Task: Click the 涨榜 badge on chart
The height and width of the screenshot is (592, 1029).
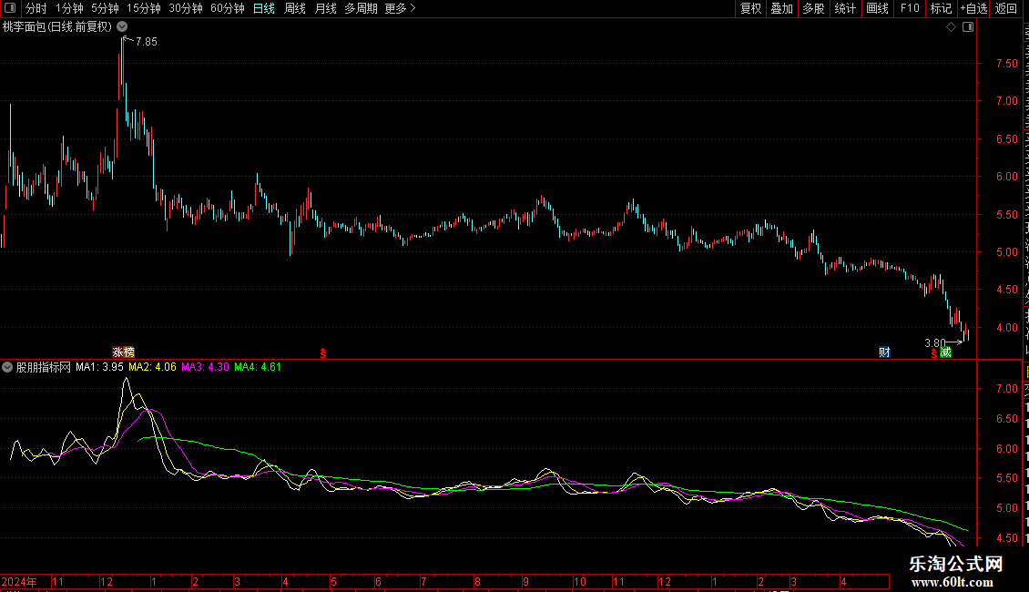Action: click(123, 352)
